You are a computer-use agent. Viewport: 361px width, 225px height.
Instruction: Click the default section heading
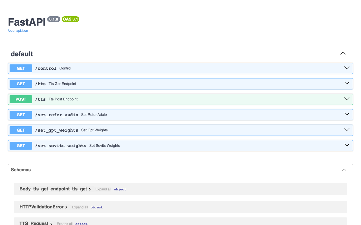pos(22,54)
